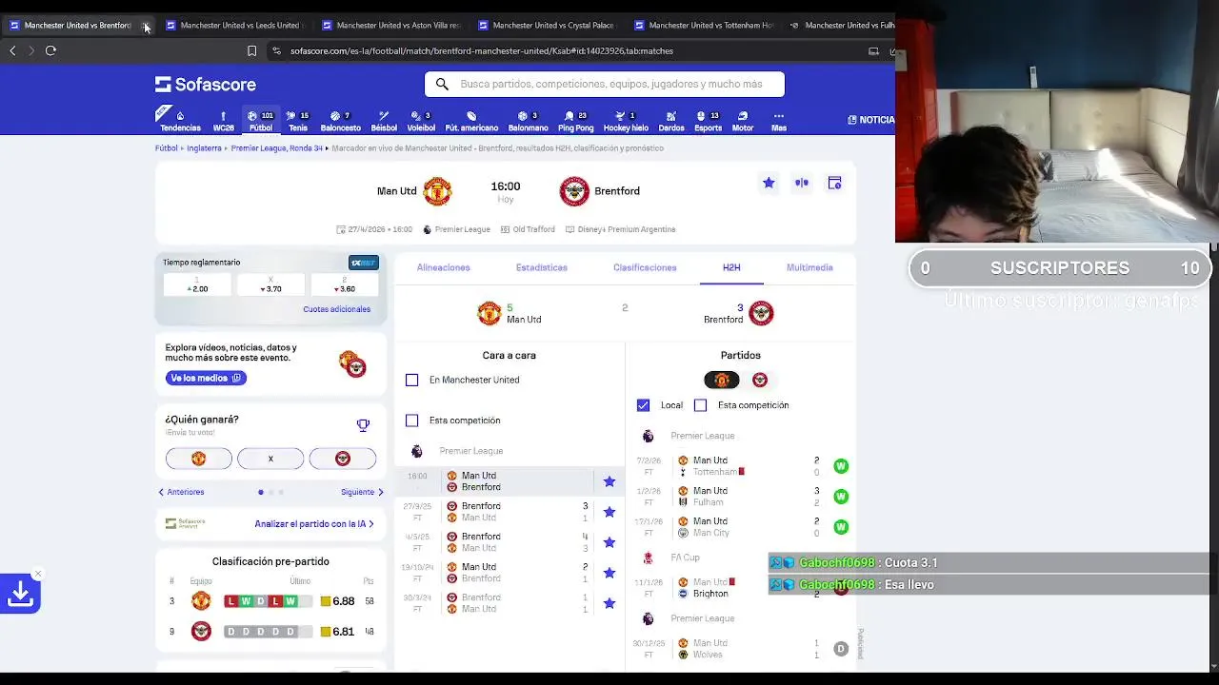Click the trophy icon in ¿Quién ganará?

[x=363, y=425]
